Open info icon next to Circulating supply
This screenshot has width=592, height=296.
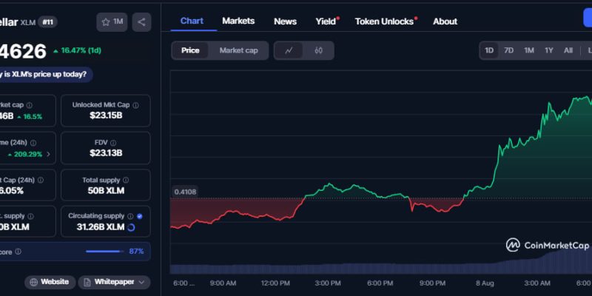coord(130,216)
